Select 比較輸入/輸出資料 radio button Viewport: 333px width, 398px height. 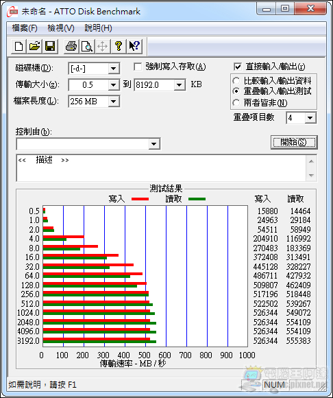click(x=236, y=81)
